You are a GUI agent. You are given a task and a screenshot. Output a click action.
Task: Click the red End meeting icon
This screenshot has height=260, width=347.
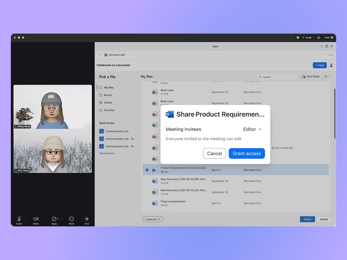(87, 219)
